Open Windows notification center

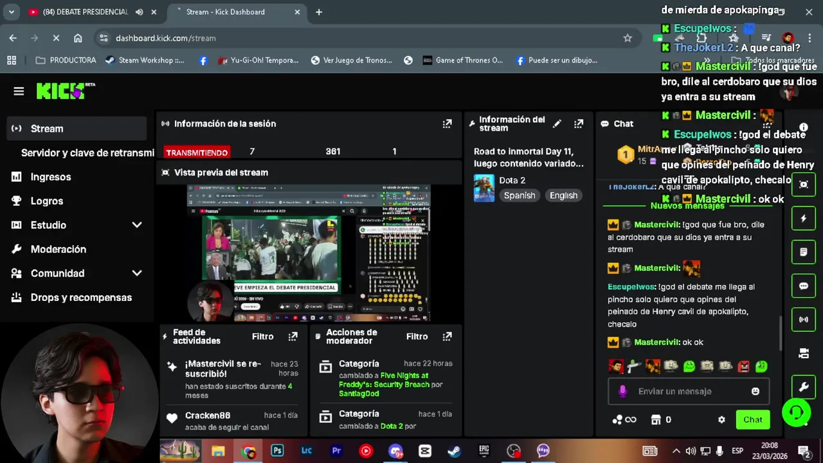click(804, 451)
